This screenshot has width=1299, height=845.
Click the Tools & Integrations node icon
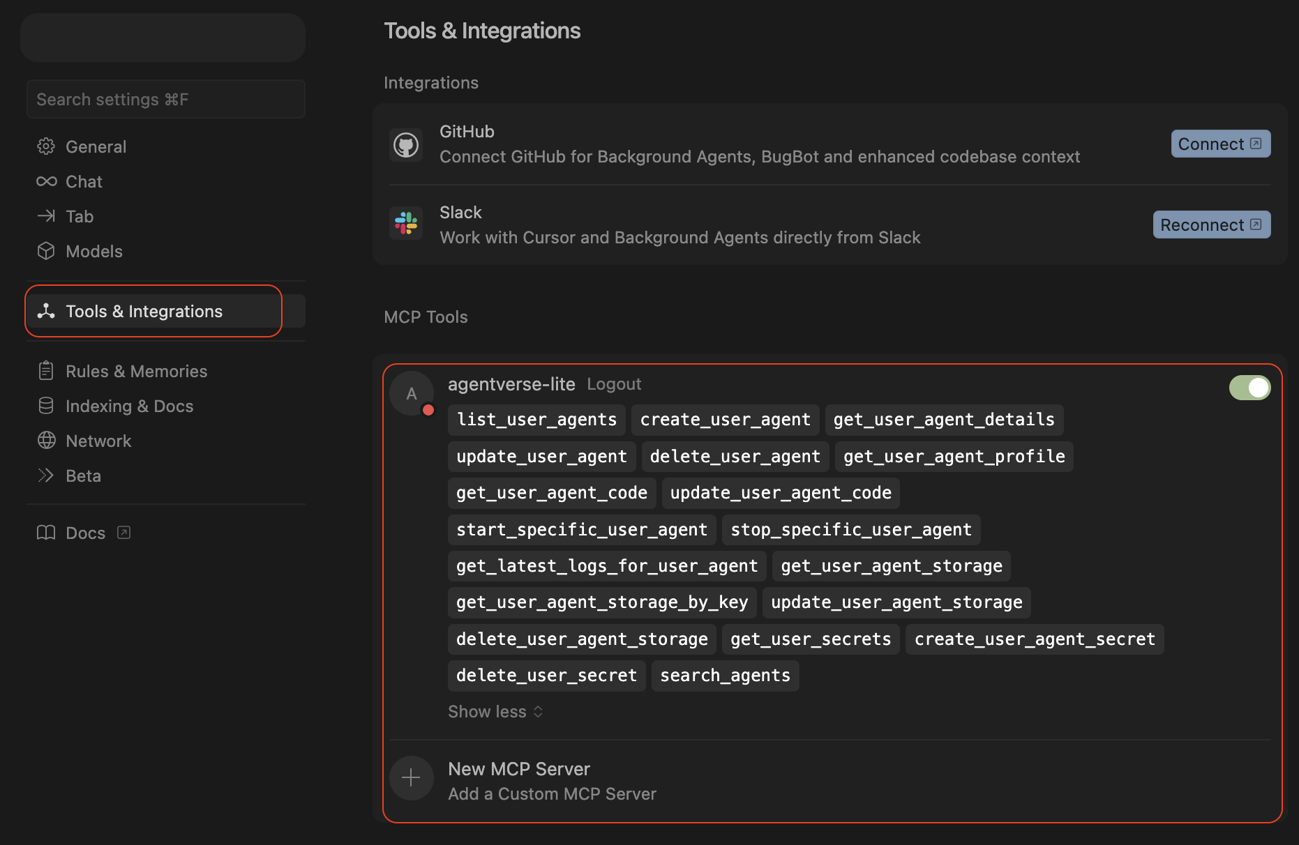[45, 311]
